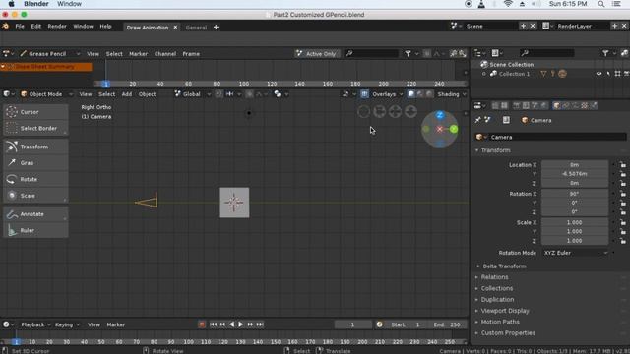Toggle viewport overlays on or off
This screenshot has width=630, height=354.
coord(364,94)
